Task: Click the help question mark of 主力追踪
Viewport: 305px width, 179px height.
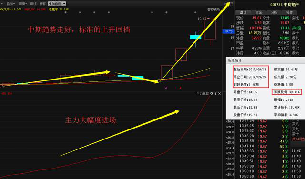Action: [x=215, y=93]
